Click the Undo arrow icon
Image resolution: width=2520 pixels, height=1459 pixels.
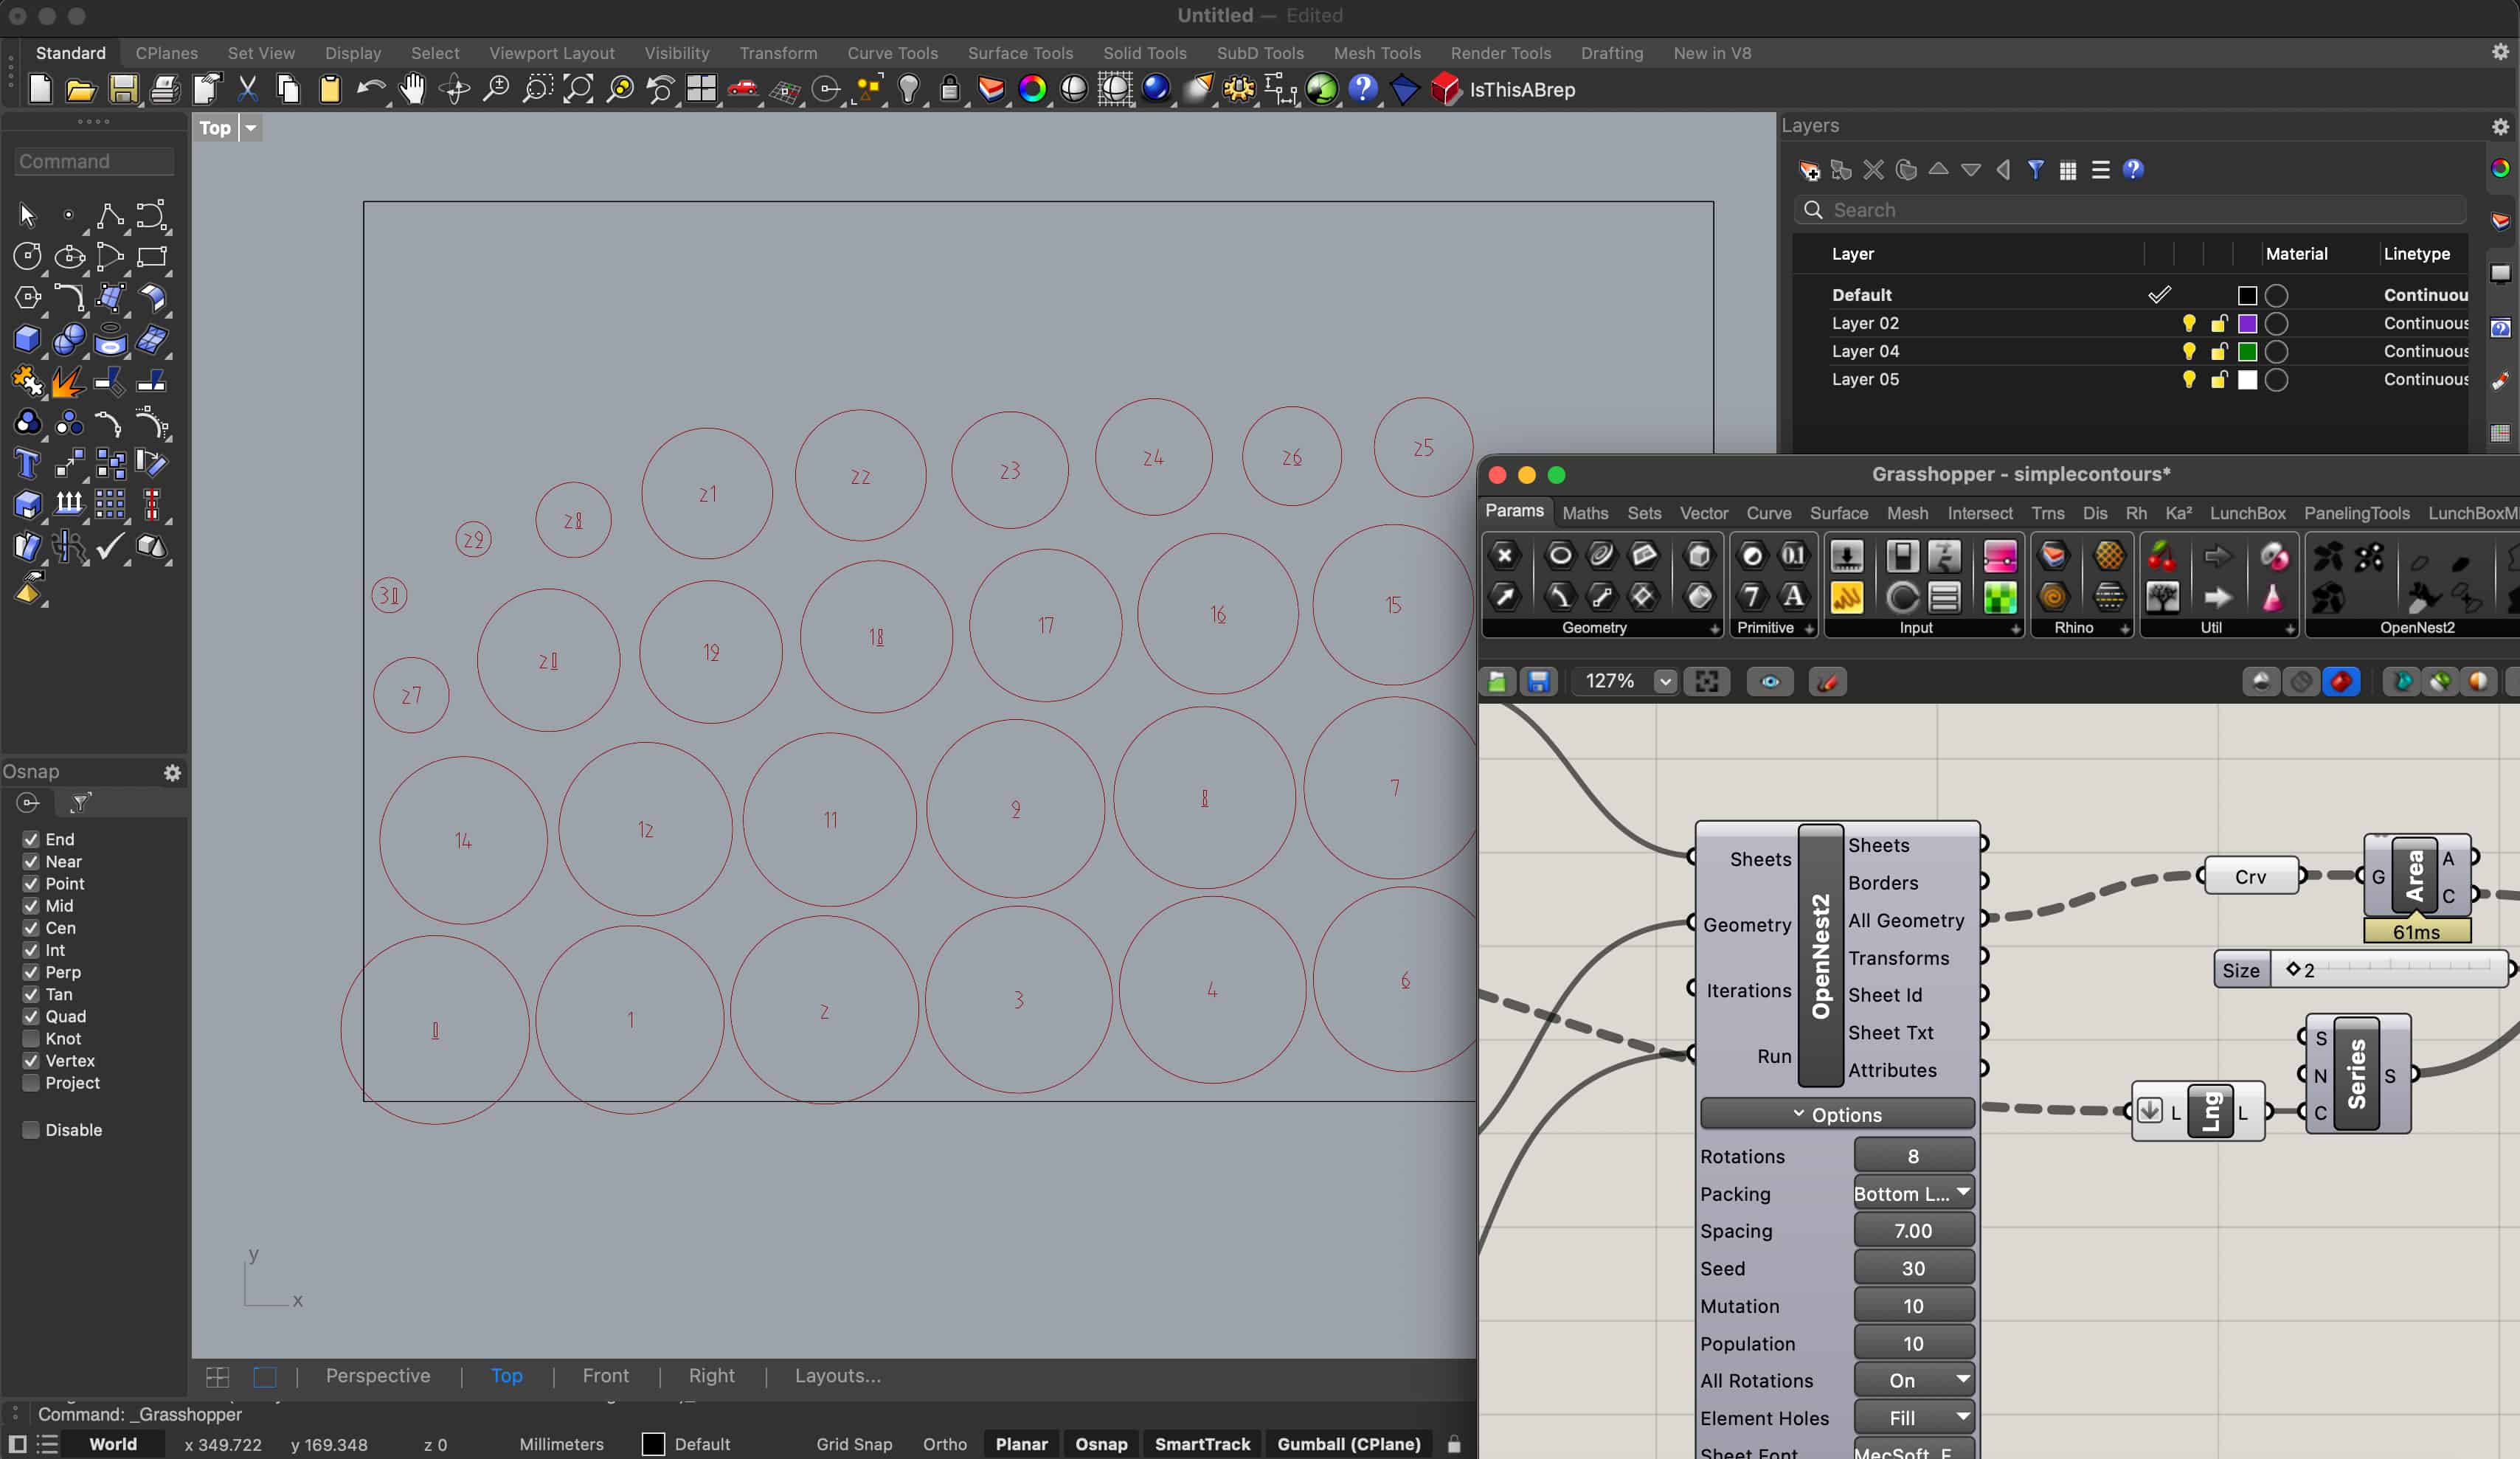371,90
